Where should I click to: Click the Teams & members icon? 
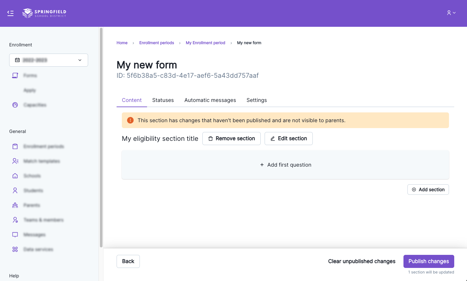[15, 220]
